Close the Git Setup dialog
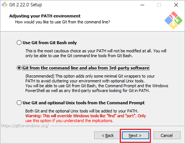 point(176,5)
